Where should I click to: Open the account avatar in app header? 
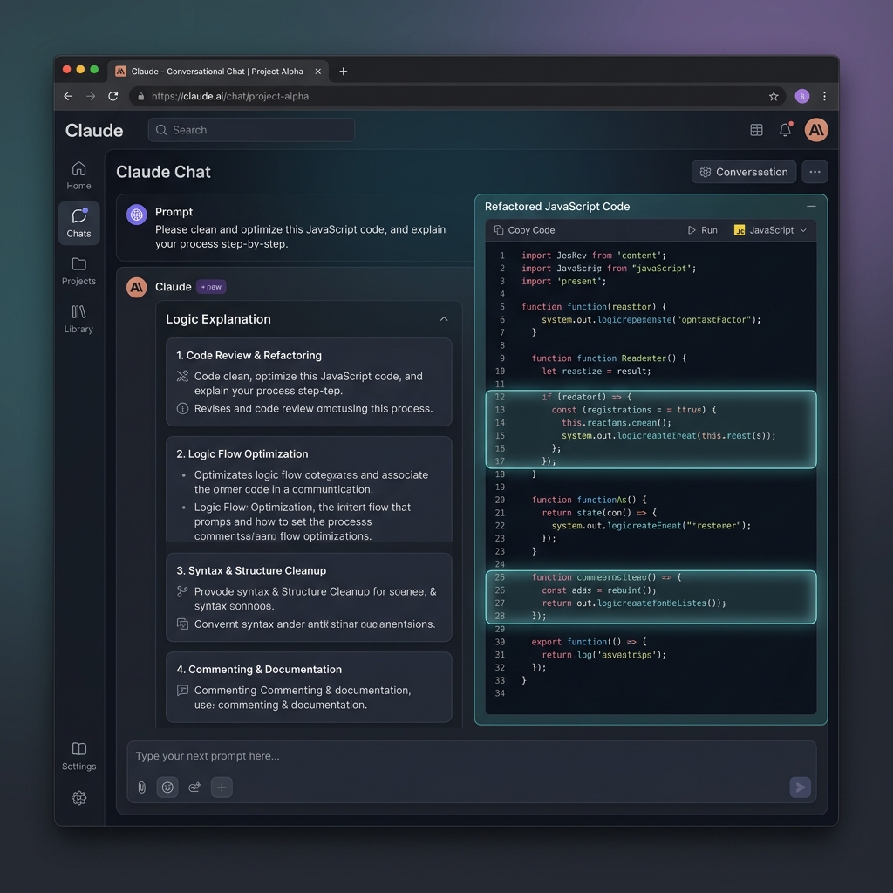pos(816,130)
